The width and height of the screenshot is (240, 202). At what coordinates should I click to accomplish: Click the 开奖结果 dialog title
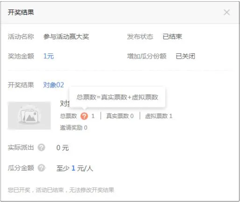(x=21, y=12)
